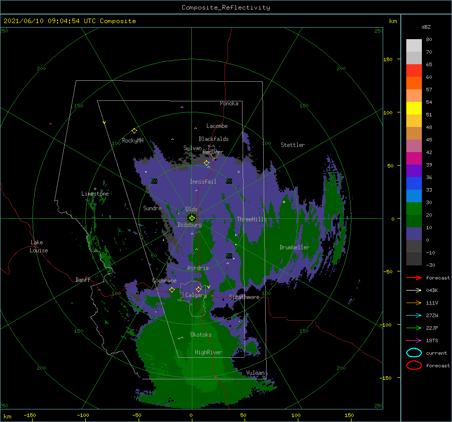Image resolution: width=452 pixels, height=422 pixels.
Task: Click the Strathmore label
Action: pos(244,297)
